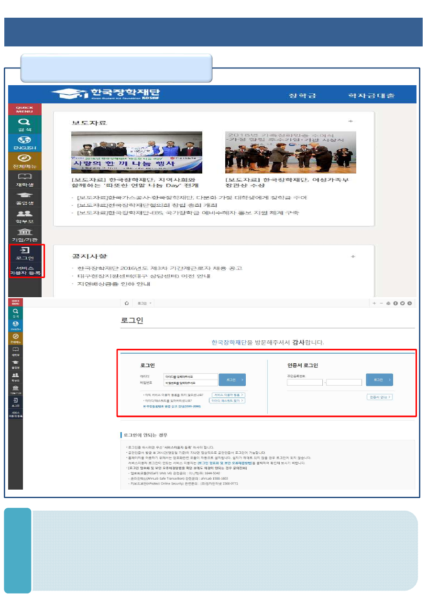The height and width of the screenshot is (604, 427).
Task: Open the 장학금 top menu
Action: click(x=302, y=96)
